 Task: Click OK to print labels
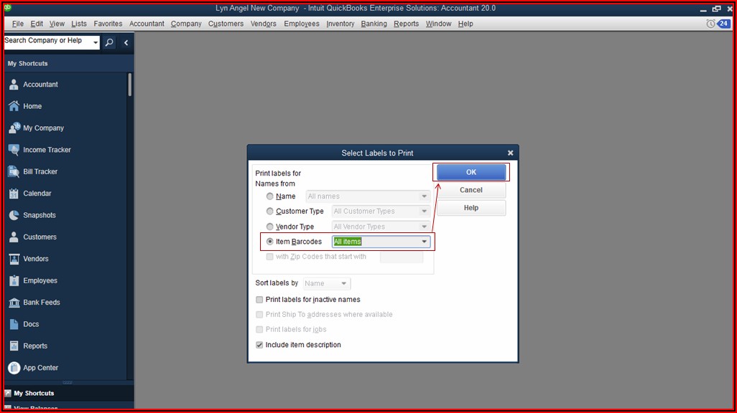pos(471,172)
